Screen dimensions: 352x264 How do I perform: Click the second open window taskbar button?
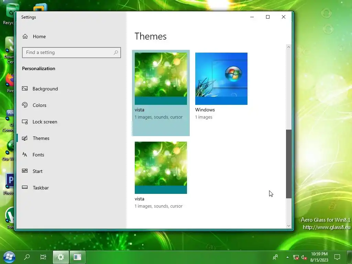pos(77,257)
